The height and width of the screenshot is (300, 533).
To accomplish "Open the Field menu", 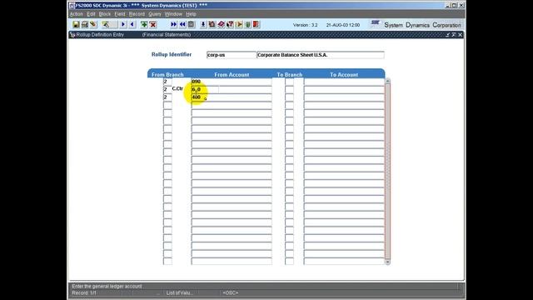I will 120,14.
